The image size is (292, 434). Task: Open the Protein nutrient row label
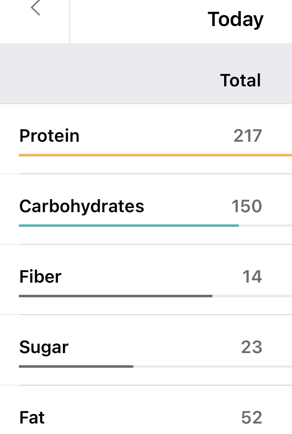[x=49, y=136]
